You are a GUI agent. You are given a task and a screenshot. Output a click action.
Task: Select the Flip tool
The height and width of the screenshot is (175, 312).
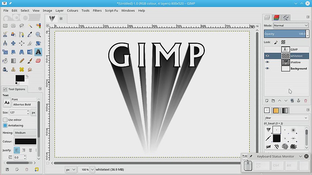pos(30,52)
